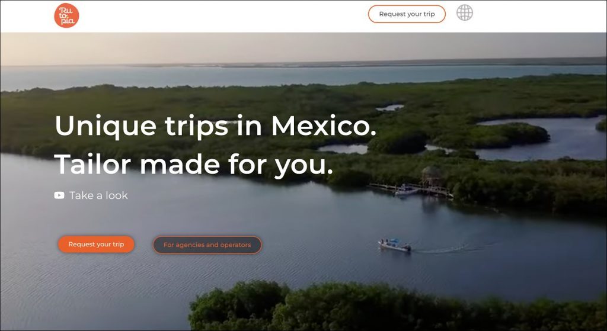
Task: Click the hazy sky above the horizon
Action: tap(296, 47)
